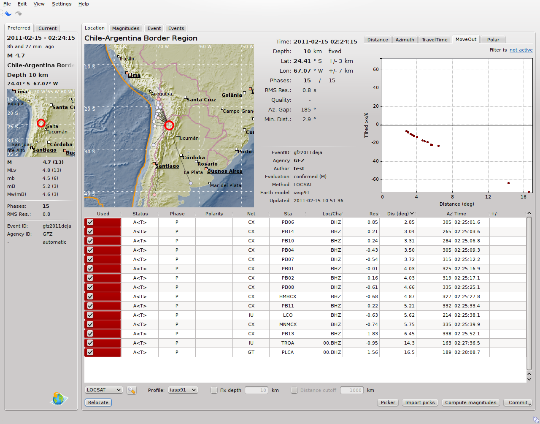Click the Fix depth km input field
This screenshot has height=424, width=540.
256,390
